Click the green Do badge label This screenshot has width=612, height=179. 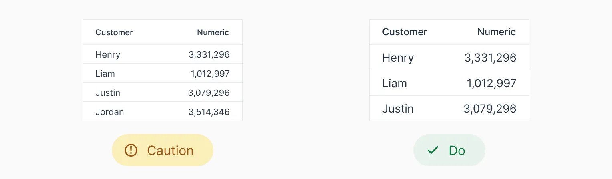[x=457, y=150]
